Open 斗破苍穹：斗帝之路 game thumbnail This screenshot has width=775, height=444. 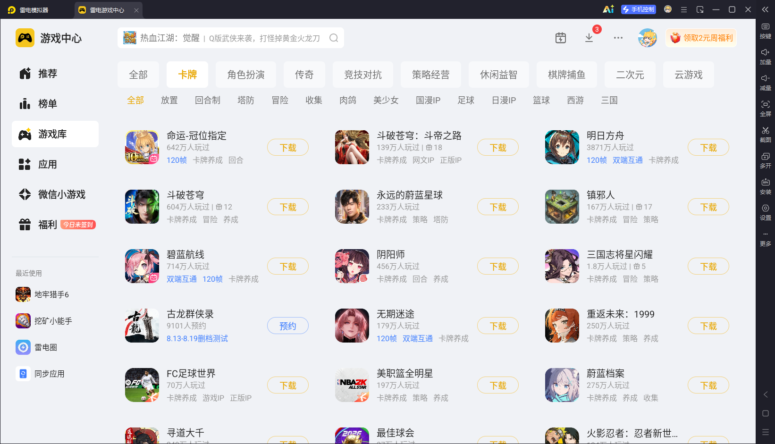point(352,147)
